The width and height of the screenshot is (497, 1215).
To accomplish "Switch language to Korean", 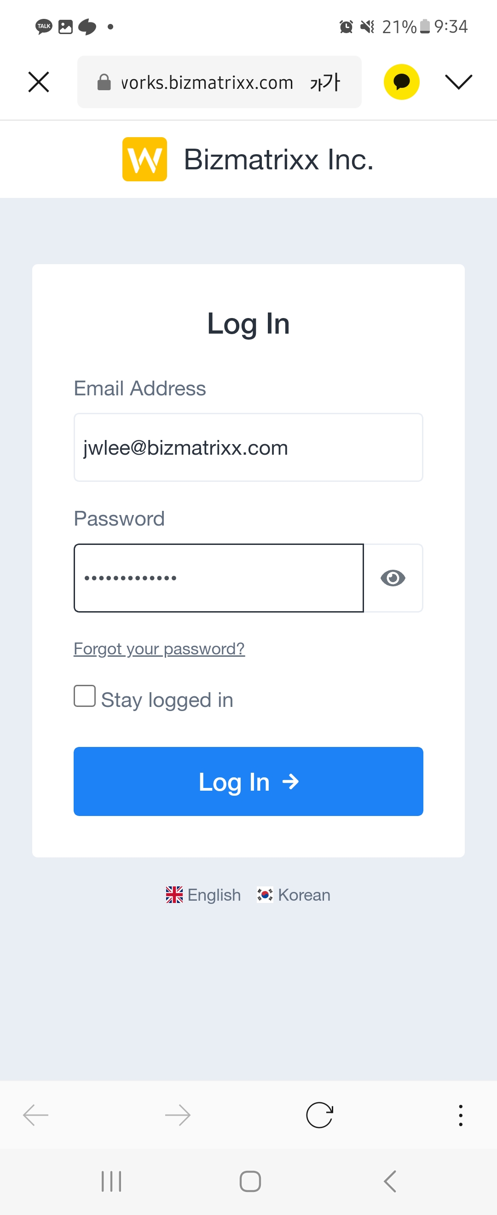I will [294, 895].
